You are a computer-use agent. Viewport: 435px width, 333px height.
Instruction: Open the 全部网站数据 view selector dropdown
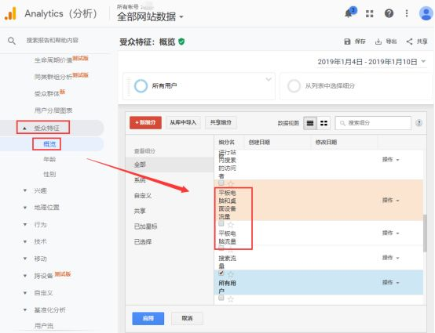[150, 17]
